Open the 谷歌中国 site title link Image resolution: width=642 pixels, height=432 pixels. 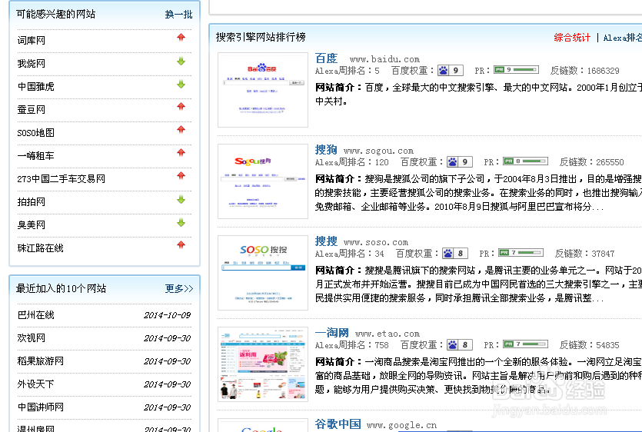[x=338, y=424]
